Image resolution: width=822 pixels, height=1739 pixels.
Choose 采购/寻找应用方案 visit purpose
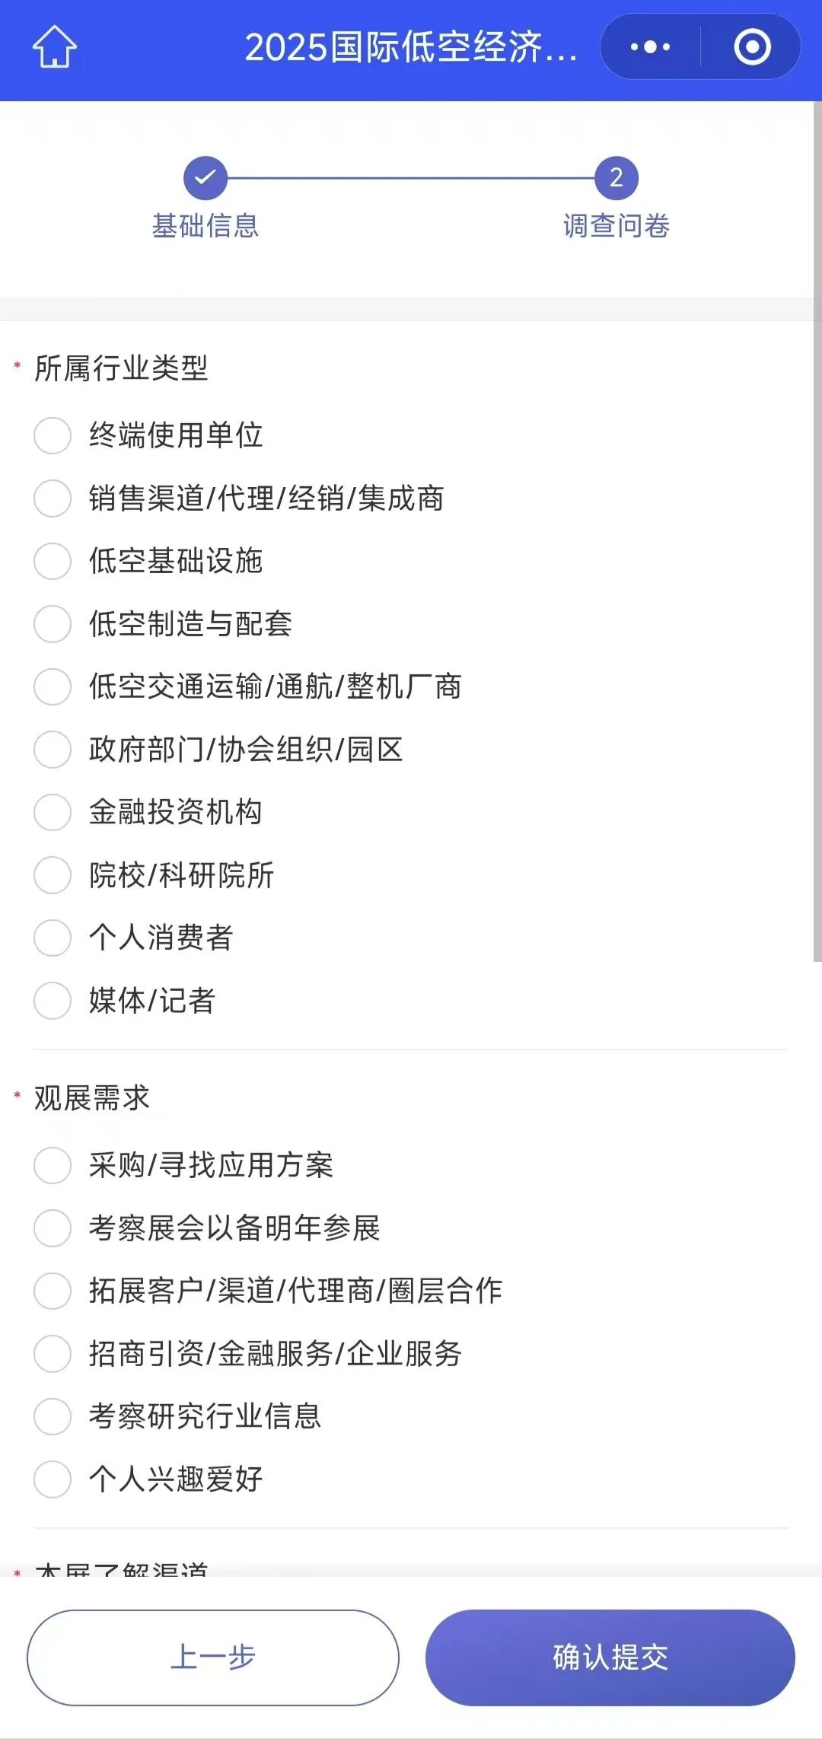point(53,1165)
